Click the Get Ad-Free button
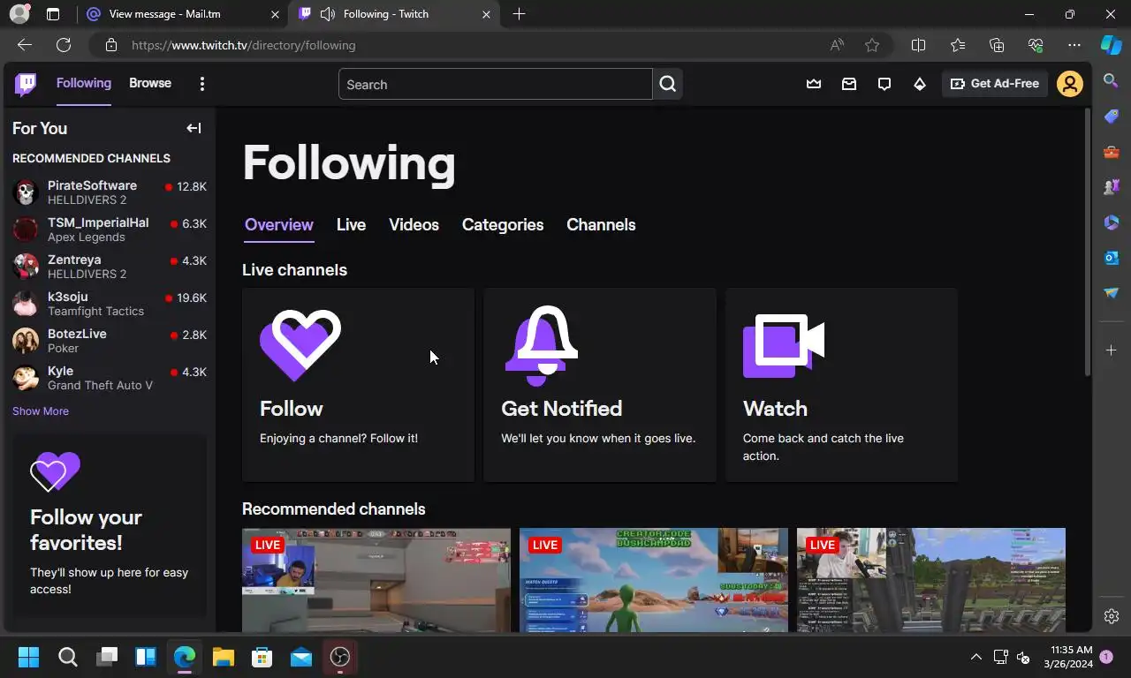 pyautogui.click(x=995, y=84)
